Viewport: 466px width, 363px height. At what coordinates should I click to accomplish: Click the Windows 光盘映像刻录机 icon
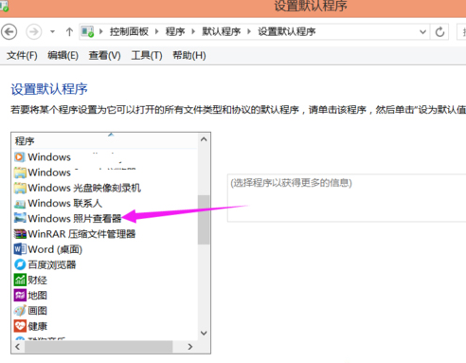20,188
